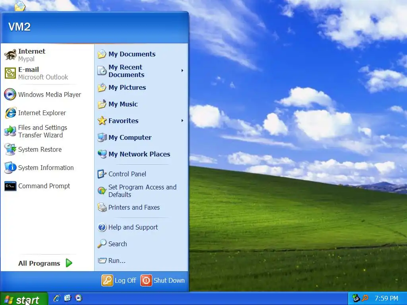Click the System Restore label
Screen dimensions: 407x305
40,149
